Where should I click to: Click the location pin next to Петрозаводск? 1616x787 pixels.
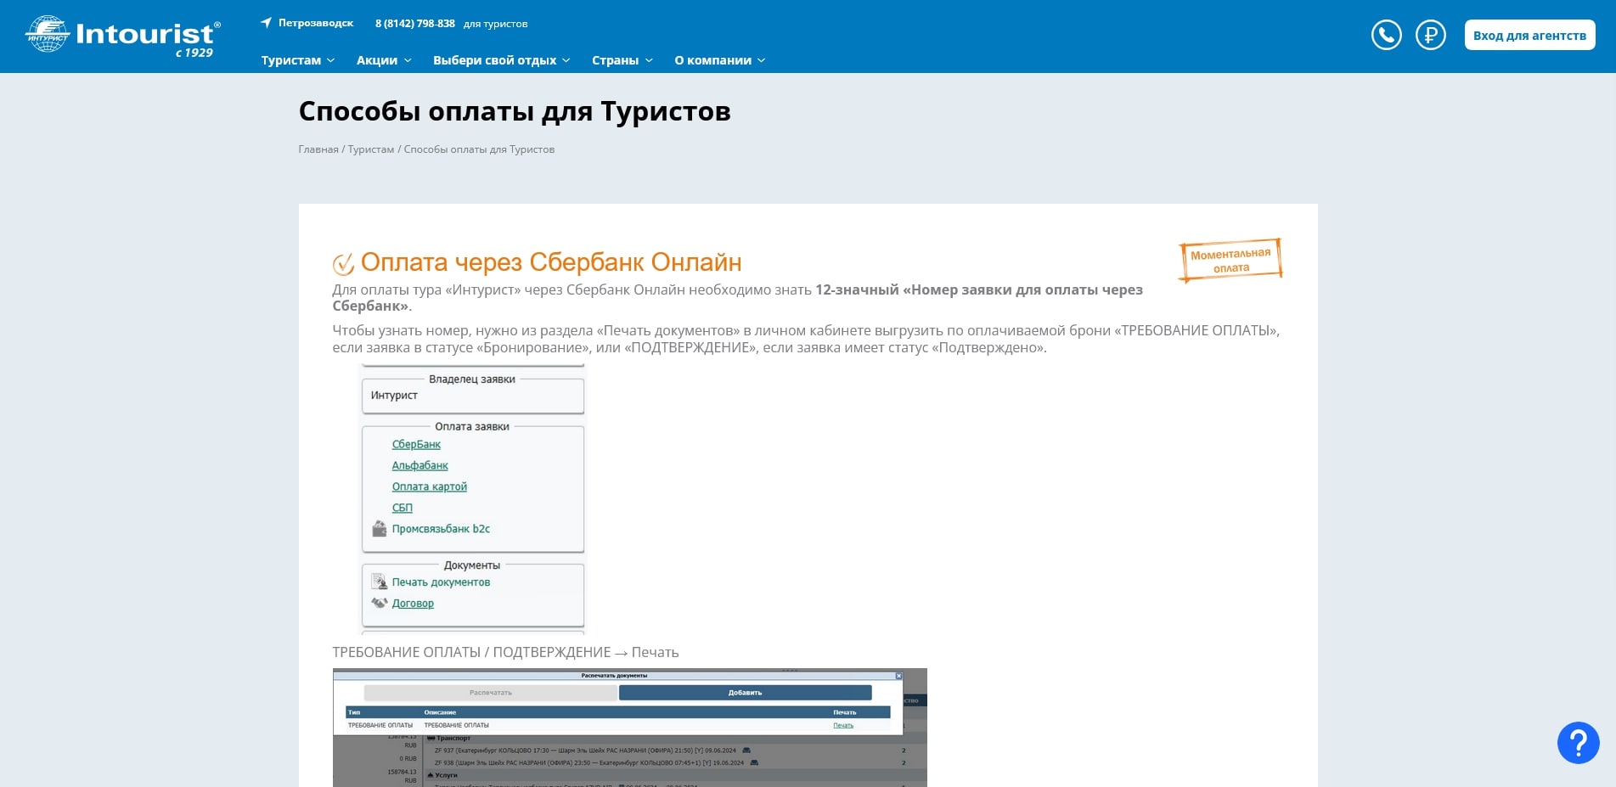coord(267,22)
